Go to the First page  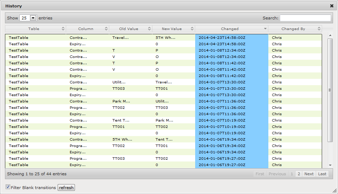tap(260, 174)
